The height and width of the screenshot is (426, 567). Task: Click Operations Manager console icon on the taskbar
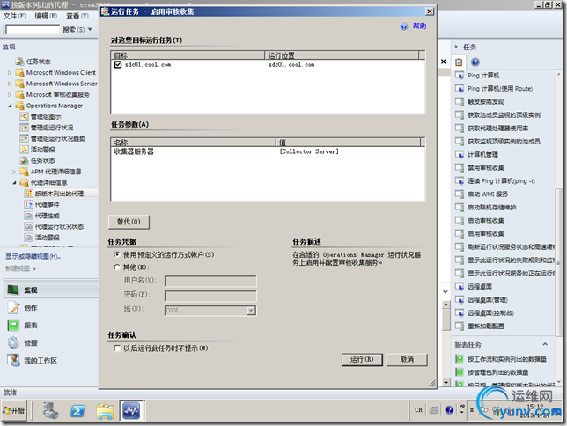point(131,410)
